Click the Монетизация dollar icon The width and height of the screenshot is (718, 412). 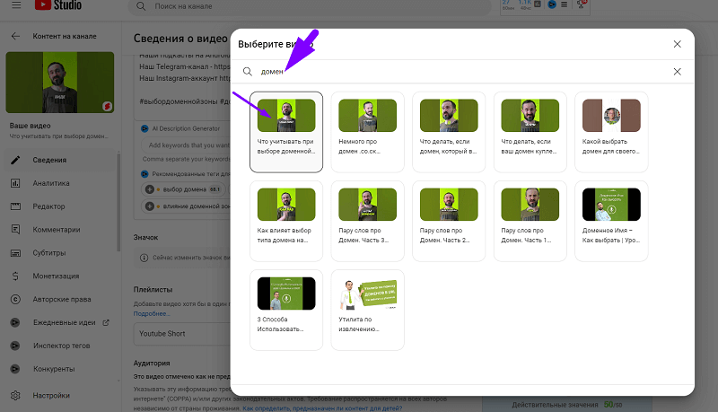[x=15, y=276]
